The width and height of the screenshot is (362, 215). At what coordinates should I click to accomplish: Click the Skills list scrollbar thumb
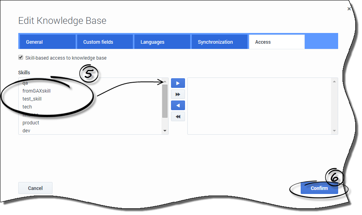165,101
